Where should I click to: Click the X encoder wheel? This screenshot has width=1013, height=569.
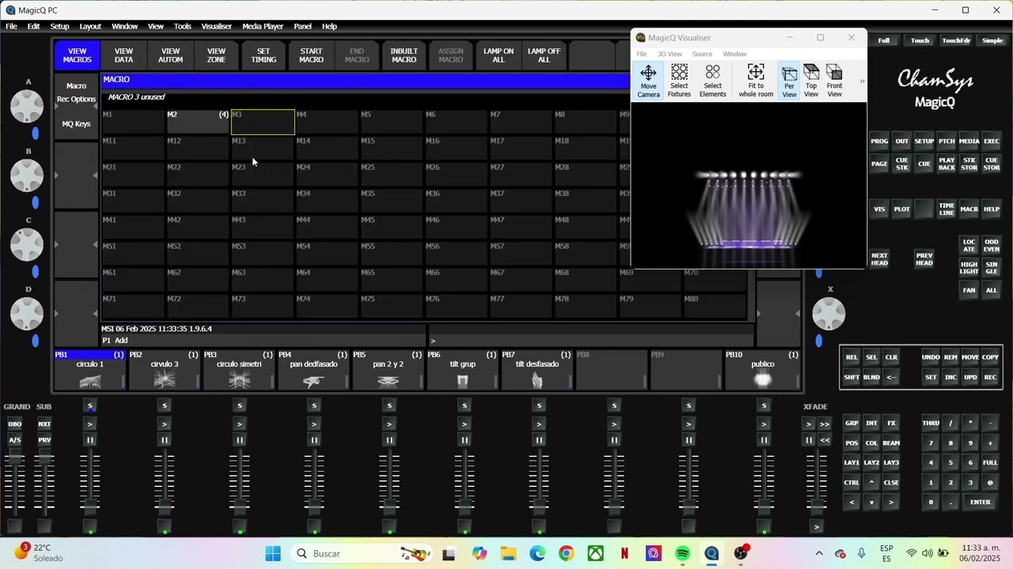829,314
